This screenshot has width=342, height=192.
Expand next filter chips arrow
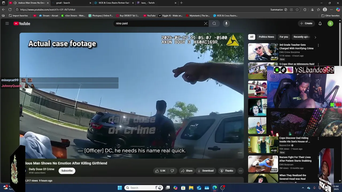(315, 37)
